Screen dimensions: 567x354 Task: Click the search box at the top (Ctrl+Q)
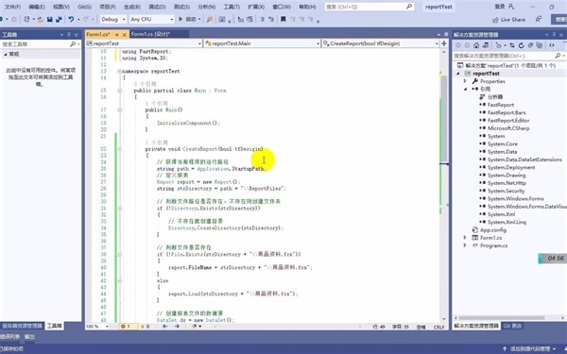[x=369, y=7]
